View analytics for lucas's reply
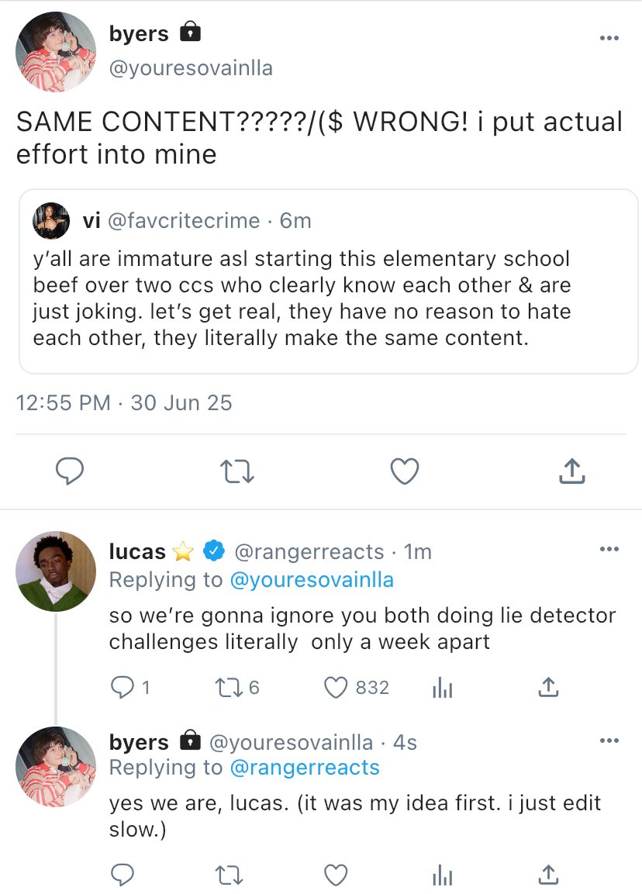The height and width of the screenshot is (894, 642). [x=442, y=688]
